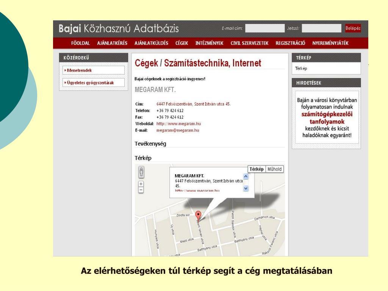
Task: Open the AJÁNLATKÜLDÉS menu item
Action: click(x=151, y=43)
